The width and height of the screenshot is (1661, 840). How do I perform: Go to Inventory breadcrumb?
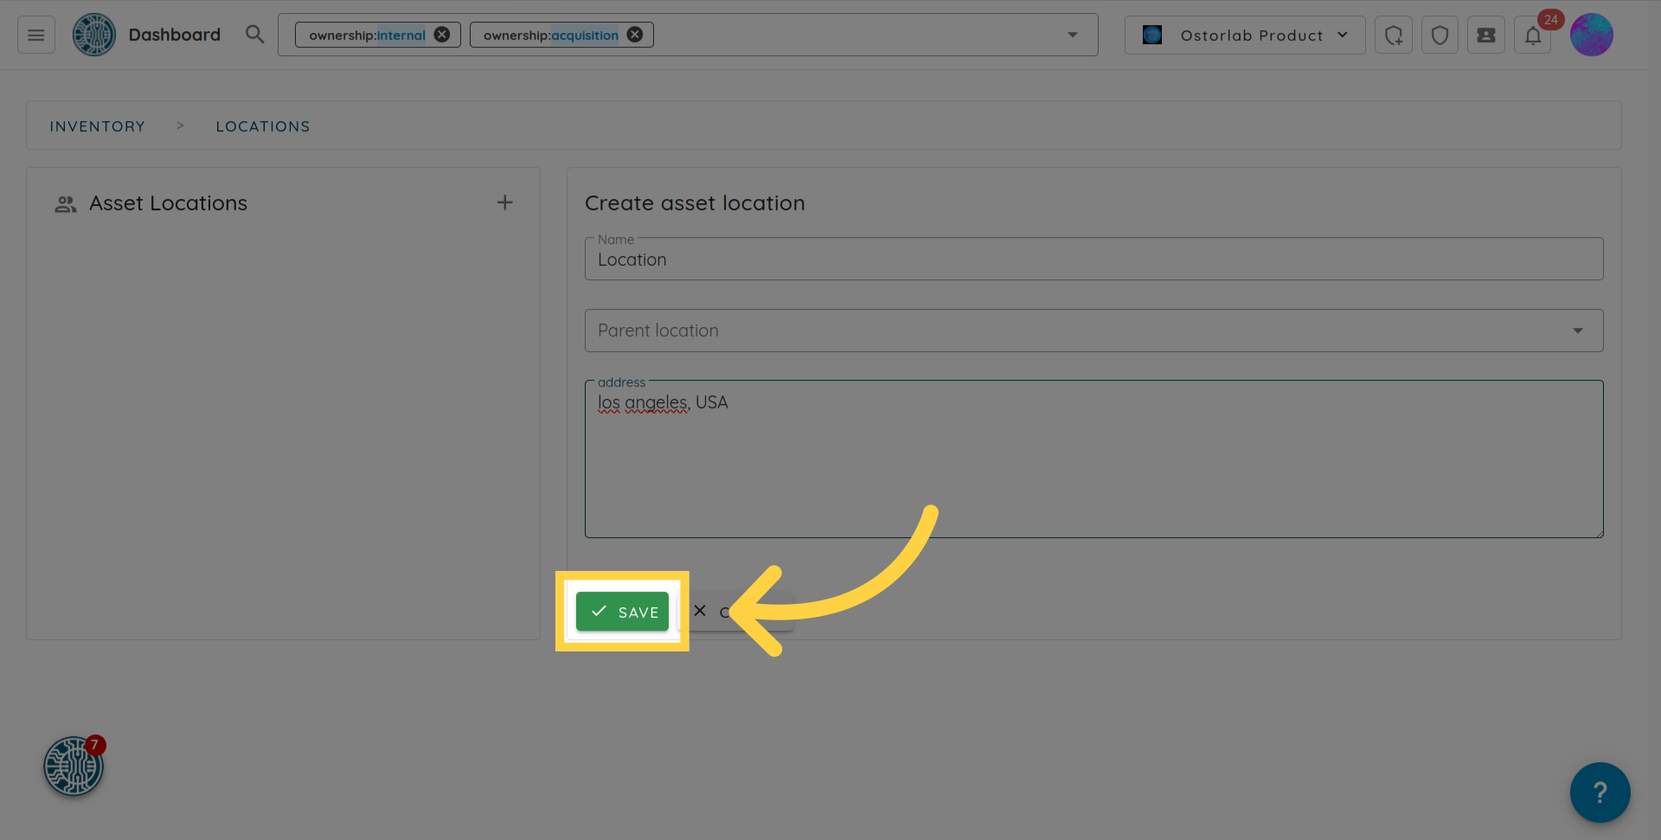[98, 126]
